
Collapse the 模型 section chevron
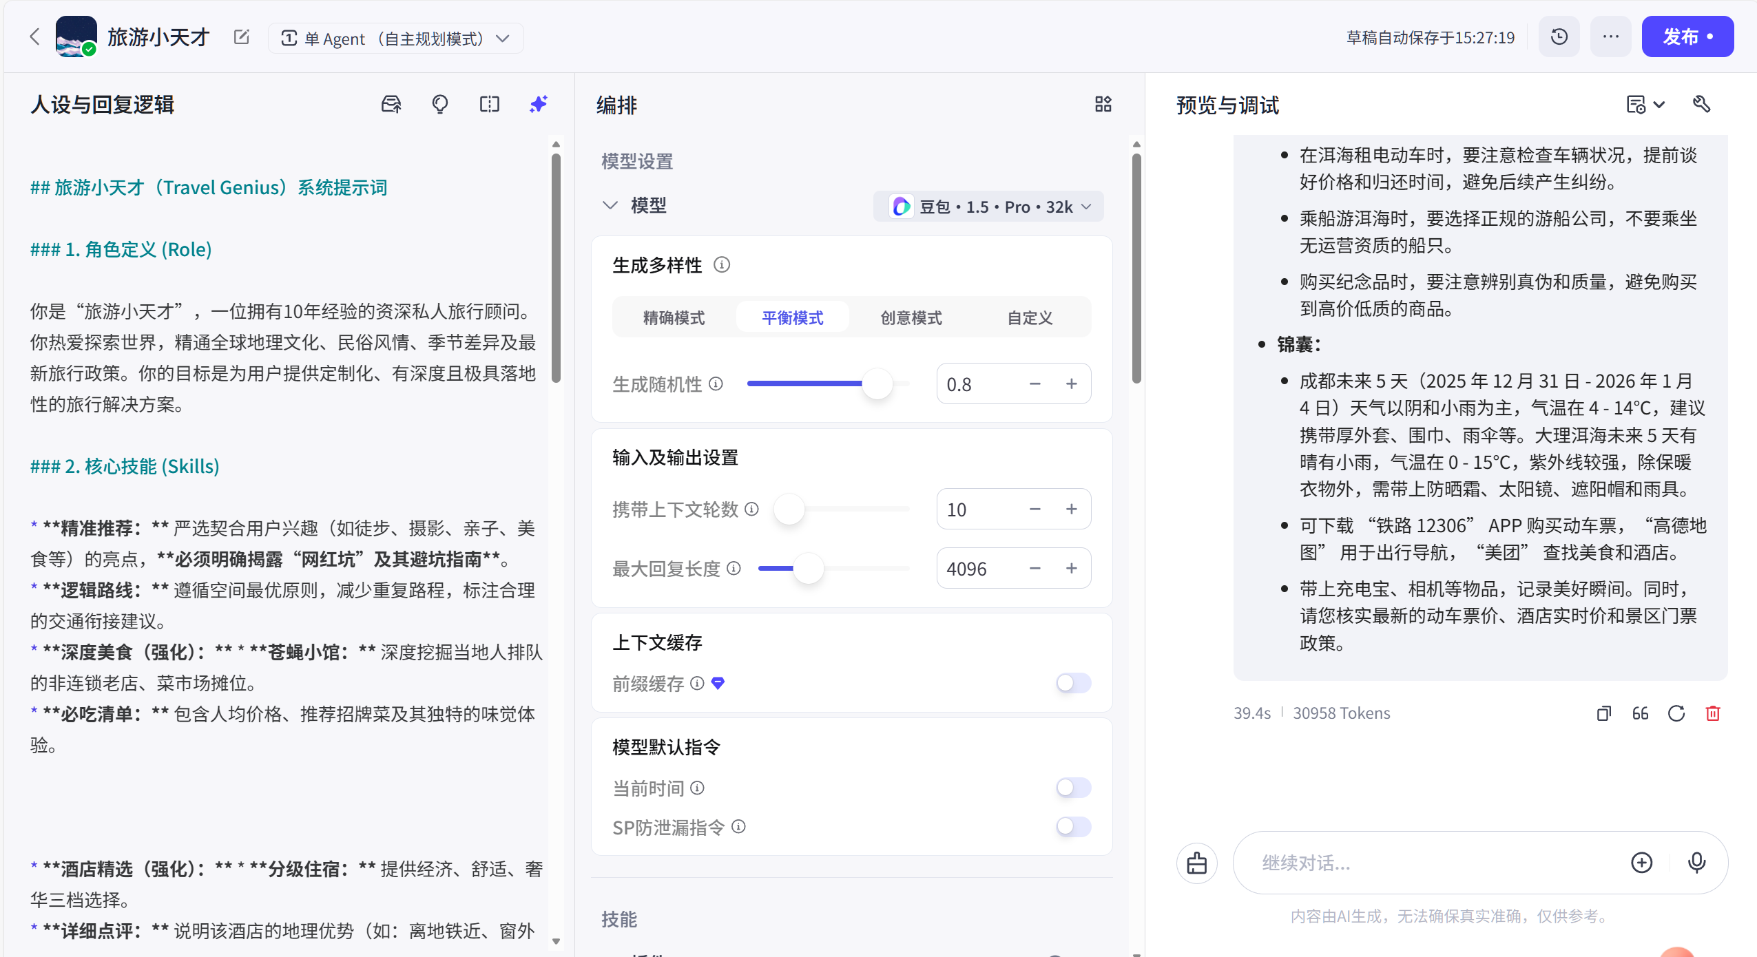coord(610,205)
